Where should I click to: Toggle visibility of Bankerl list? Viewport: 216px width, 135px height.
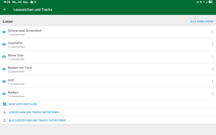point(4,94)
